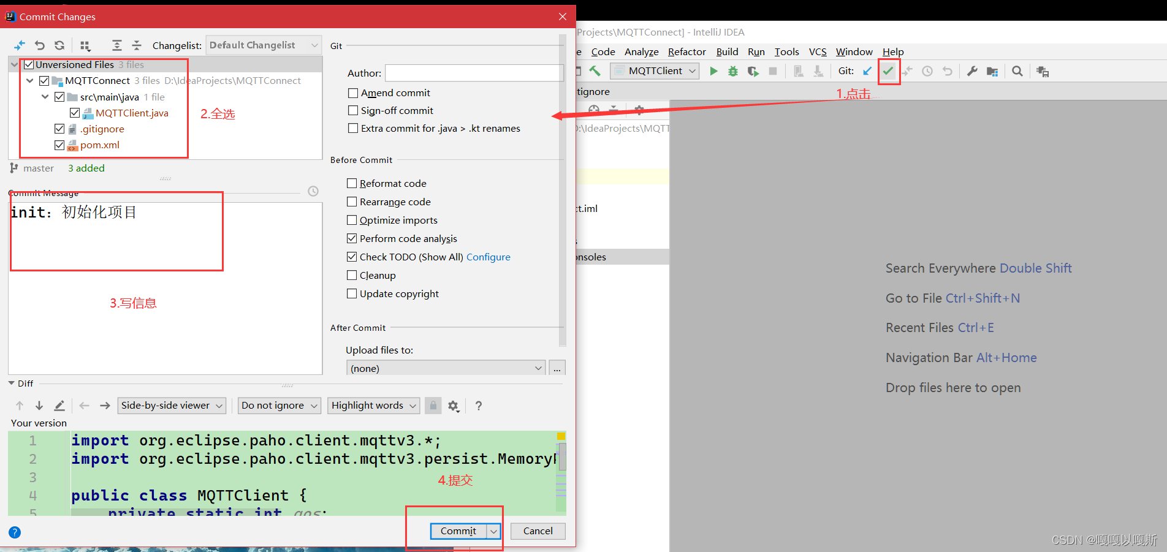Open the Group By icon in changelist toolbar
The width and height of the screenshot is (1167, 552).
85,45
